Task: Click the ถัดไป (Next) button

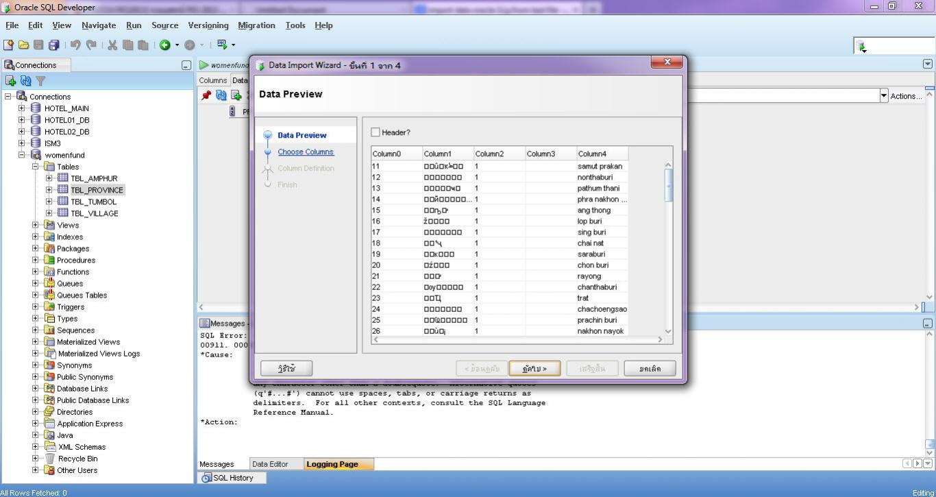Action: 534,369
